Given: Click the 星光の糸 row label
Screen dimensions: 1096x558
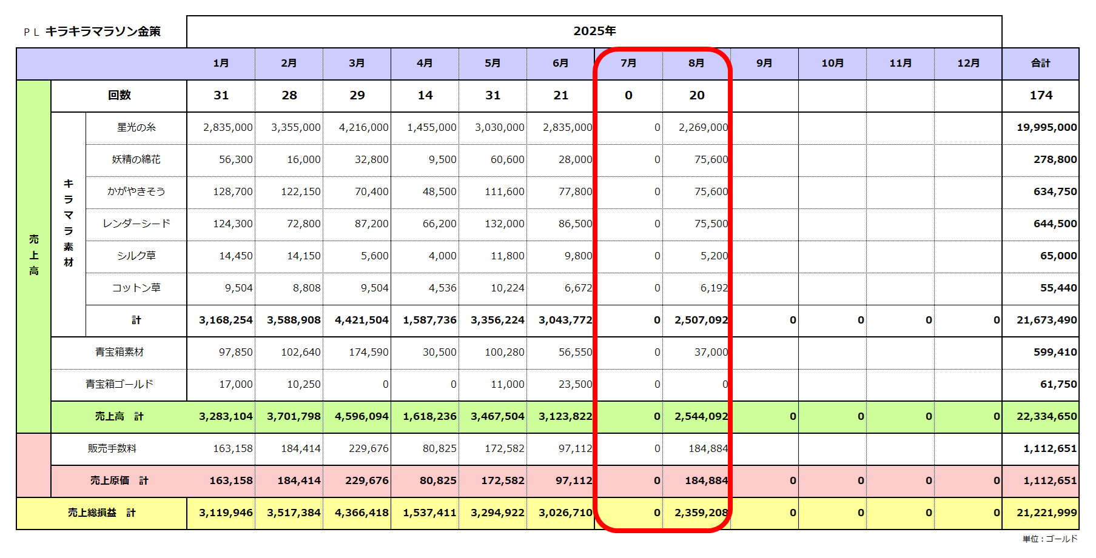Looking at the screenshot, I should [136, 128].
